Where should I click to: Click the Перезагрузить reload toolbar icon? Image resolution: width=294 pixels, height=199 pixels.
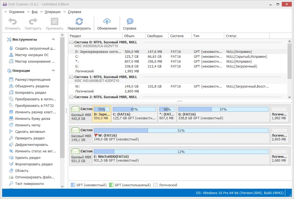pos(79,22)
